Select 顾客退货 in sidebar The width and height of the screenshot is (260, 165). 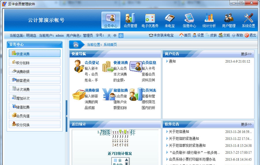pos(35,80)
